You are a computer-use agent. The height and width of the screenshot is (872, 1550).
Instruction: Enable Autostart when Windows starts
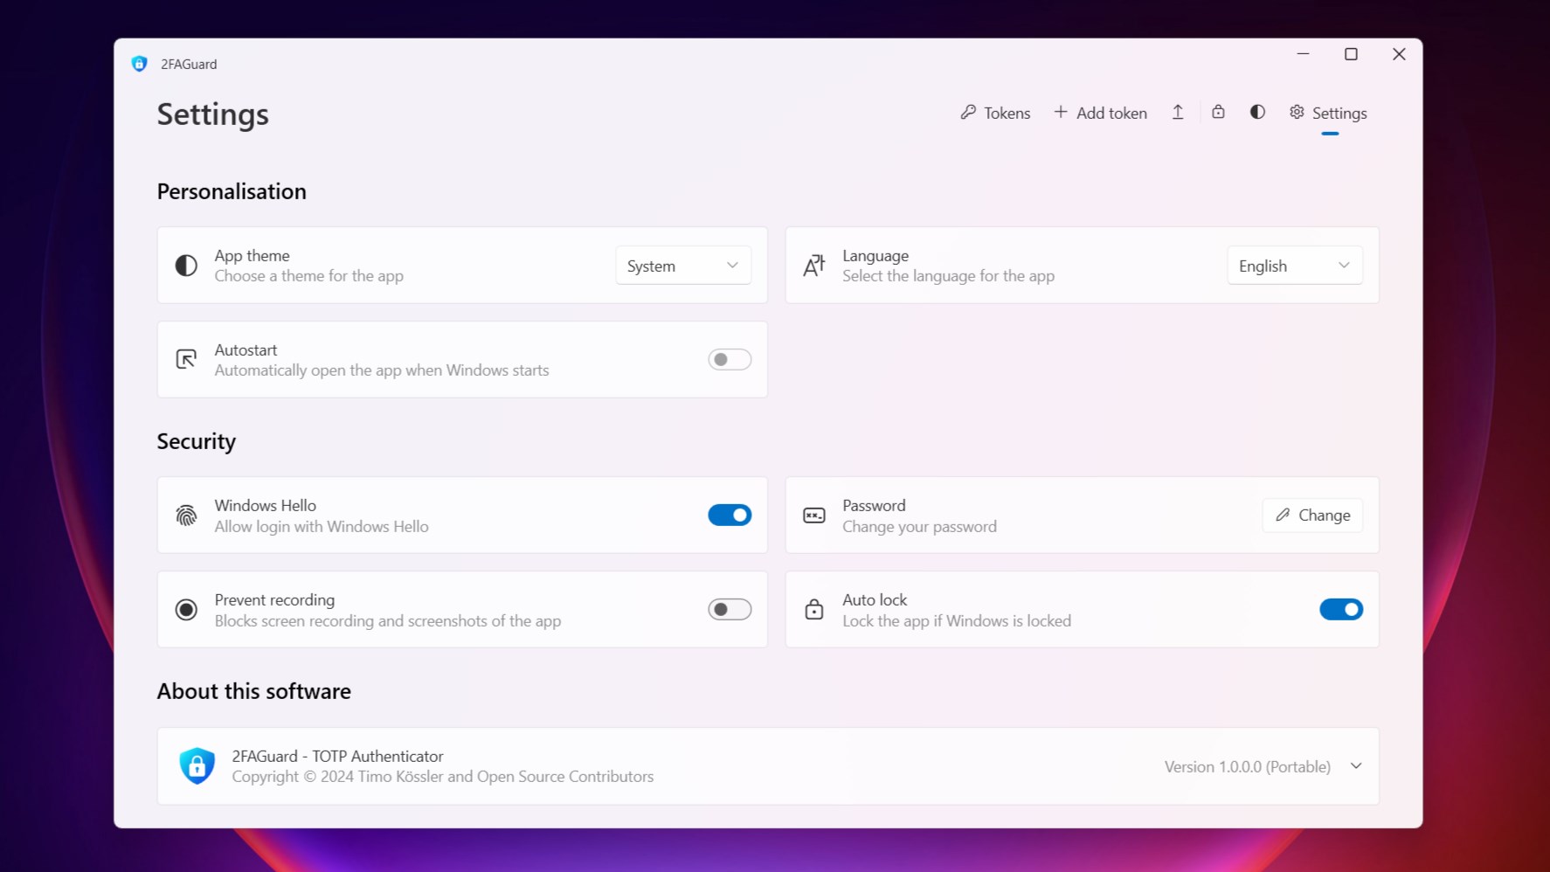tap(729, 359)
